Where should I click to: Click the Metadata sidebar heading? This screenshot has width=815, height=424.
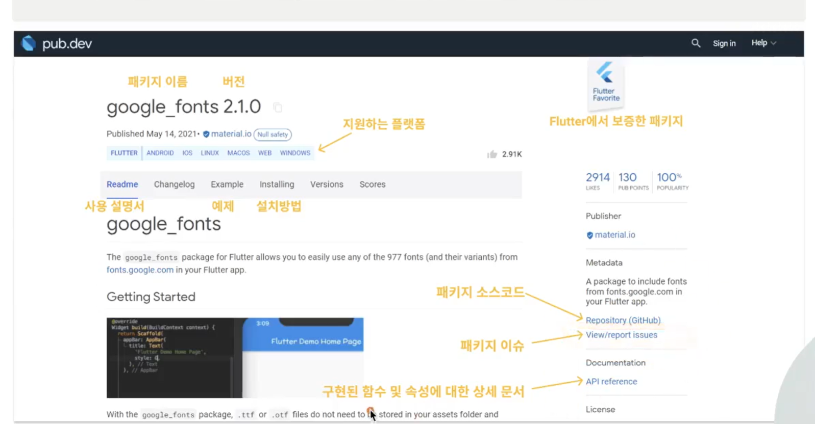point(604,263)
